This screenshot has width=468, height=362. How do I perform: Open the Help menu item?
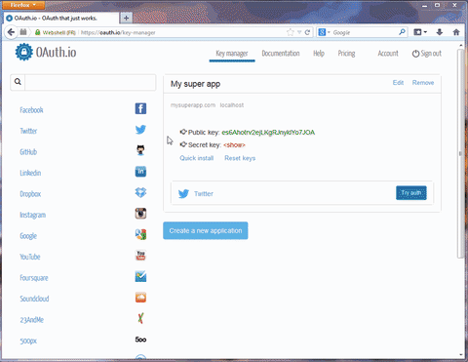pos(319,54)
